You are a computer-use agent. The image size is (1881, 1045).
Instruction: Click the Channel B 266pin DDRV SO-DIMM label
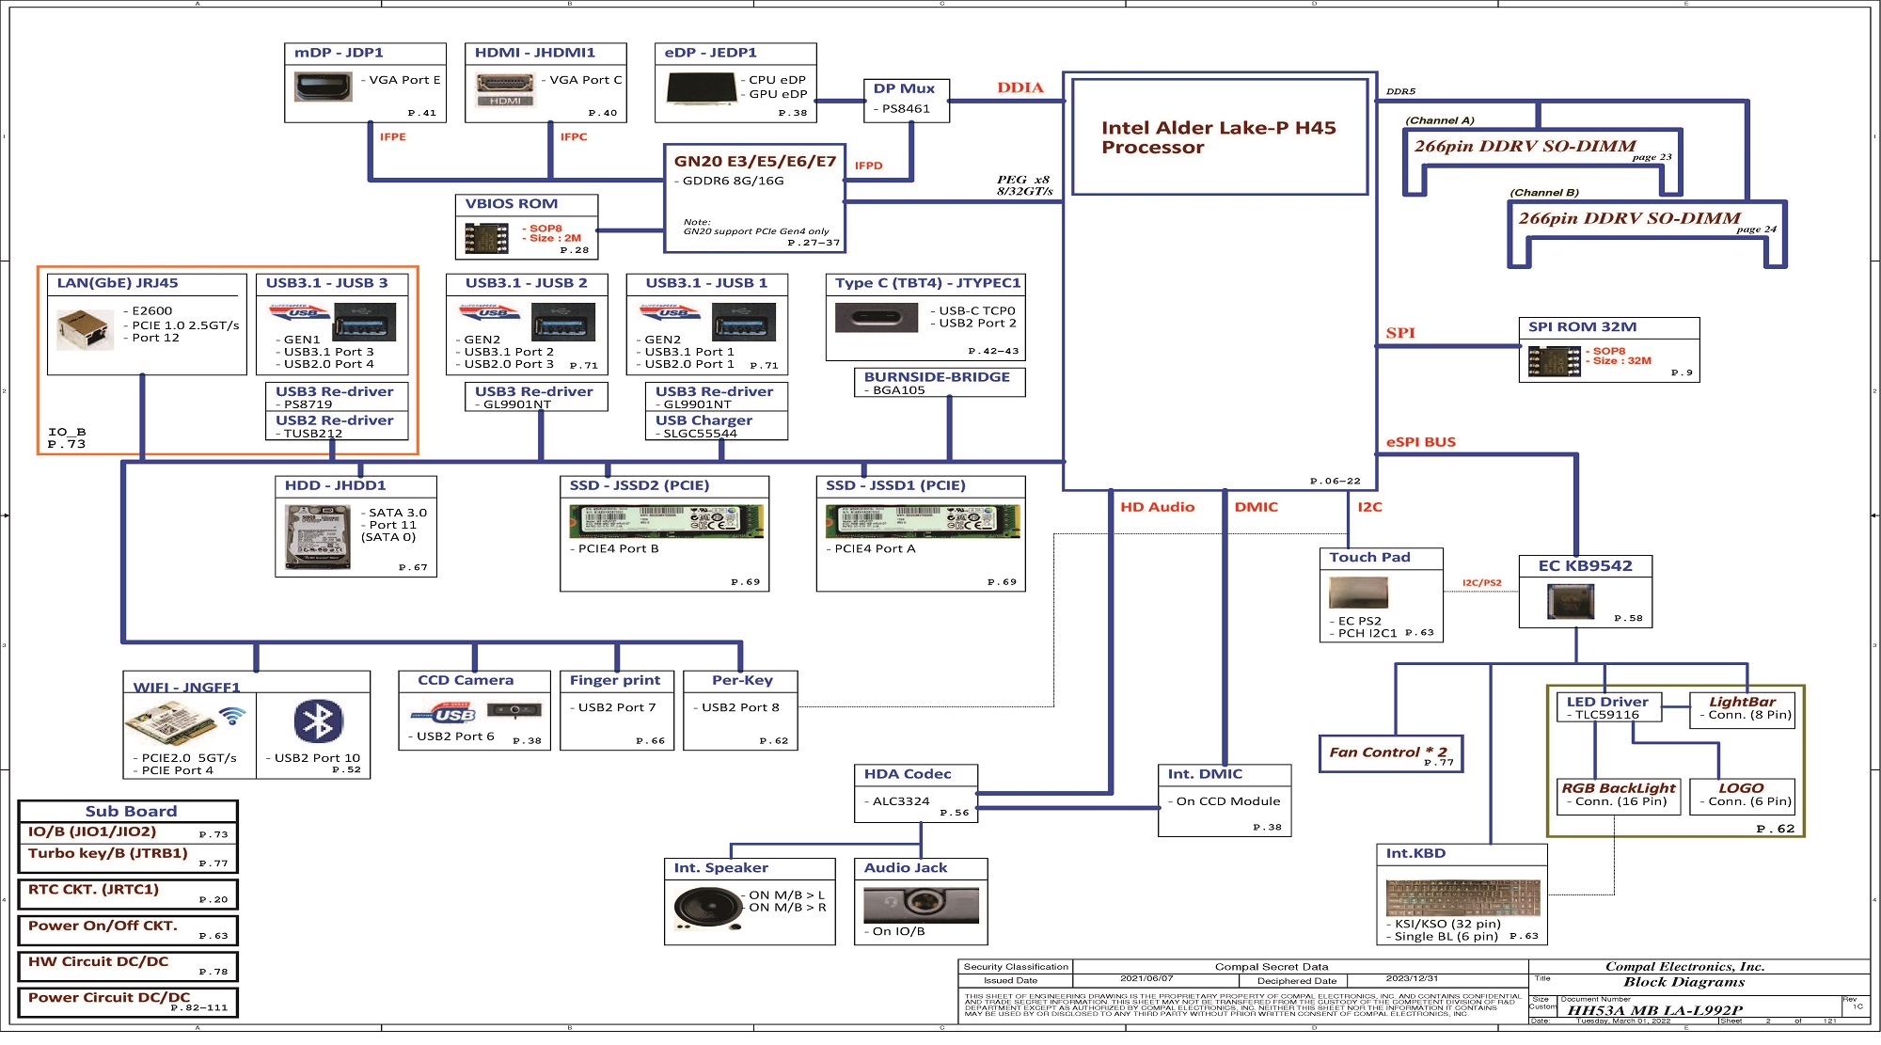pos(1629,218)
